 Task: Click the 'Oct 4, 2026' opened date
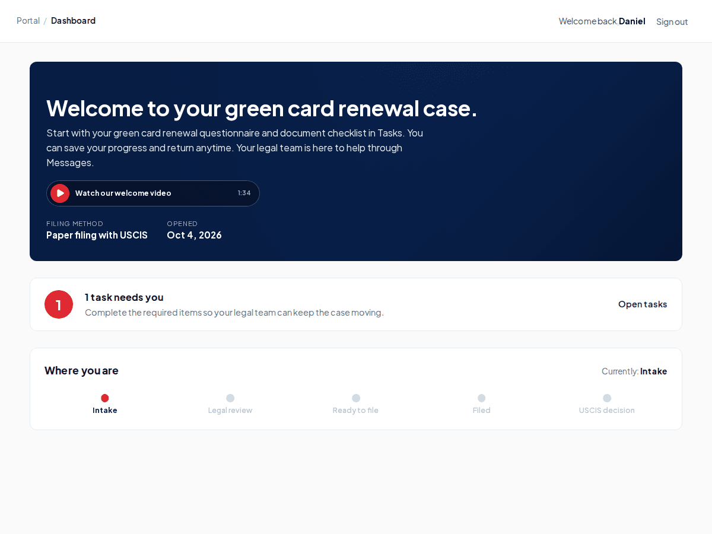[x=194, y=235]
